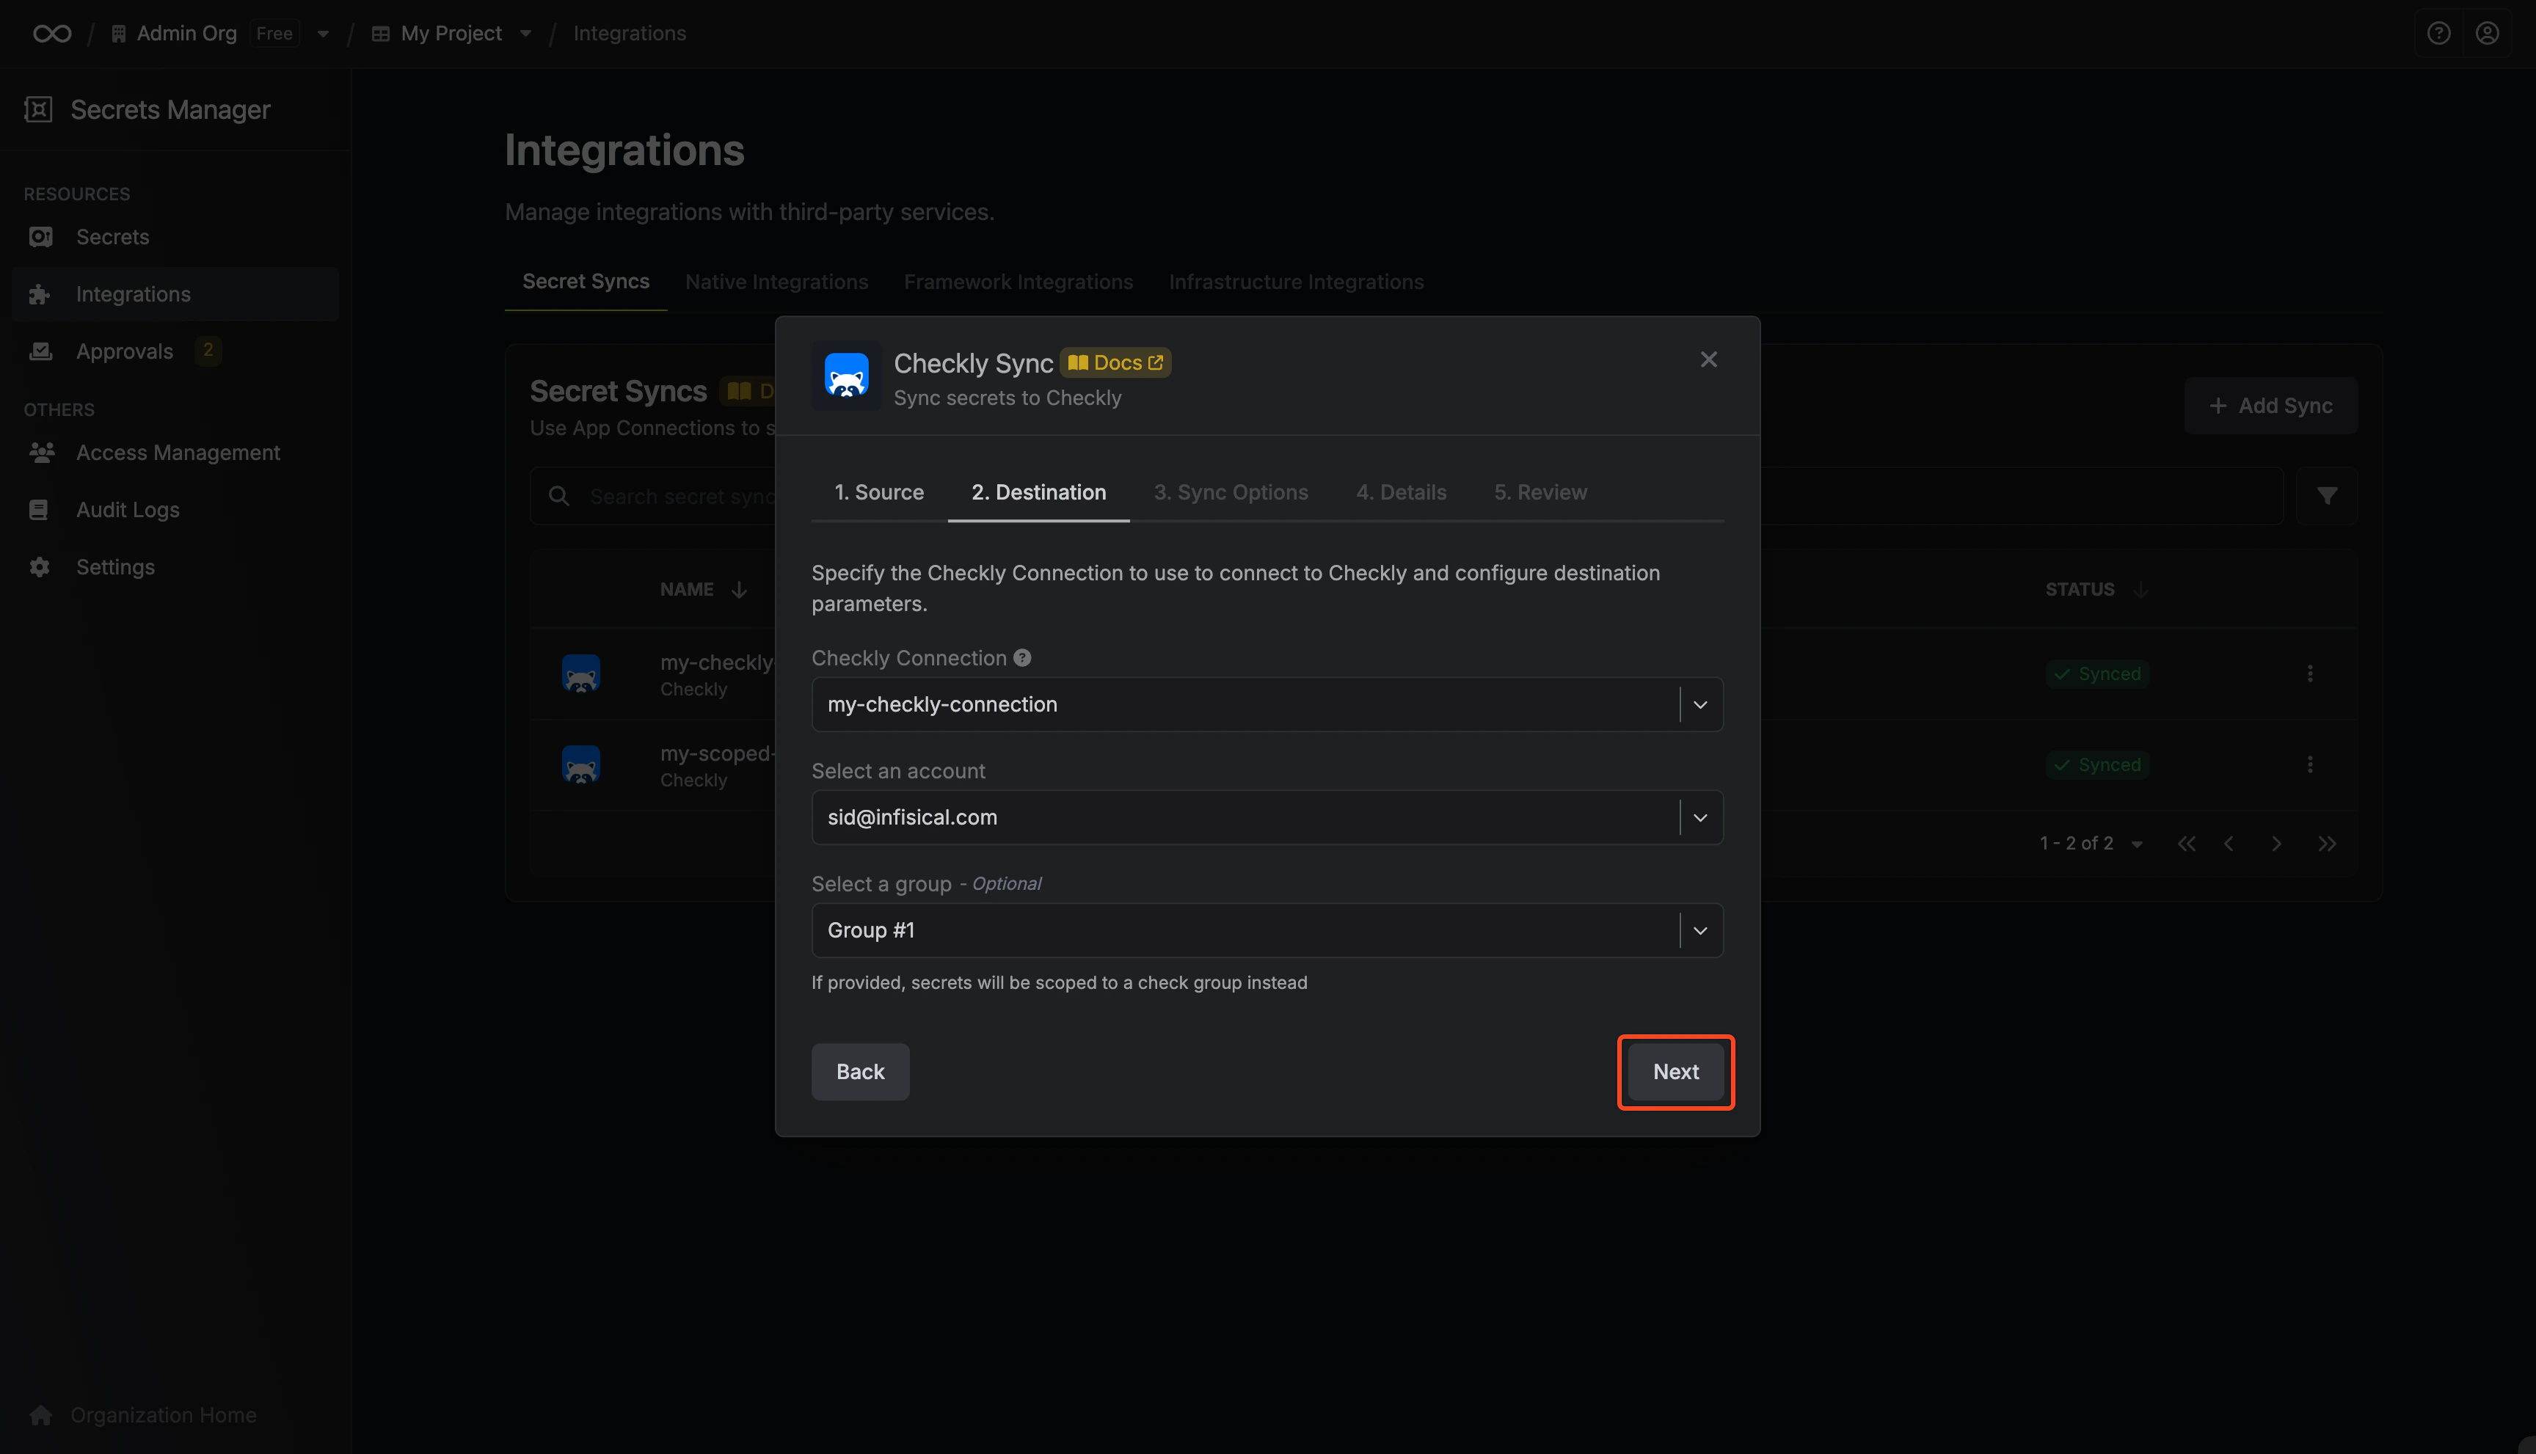Screen dimensions: 2536x1454
Task: Switch to Infrastructure Integrations tab
Action: (1295, 282)
